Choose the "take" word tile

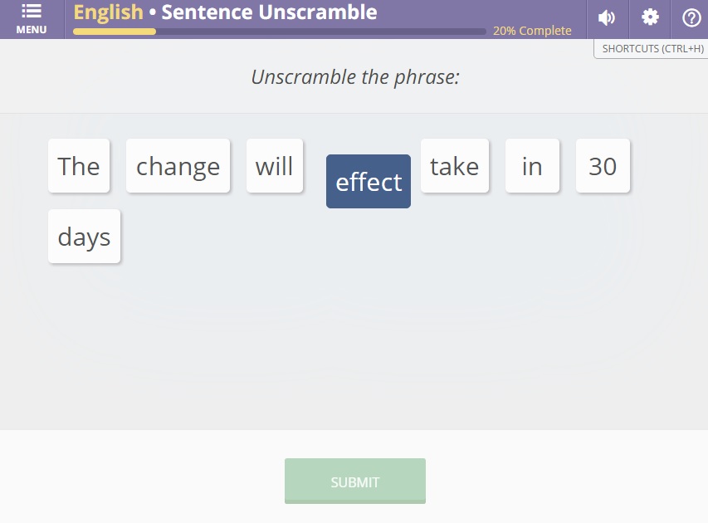454,166
